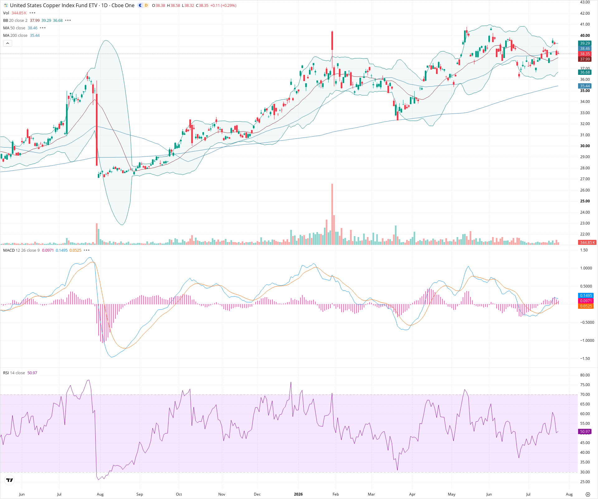Click the 344.85 K volume tag
Viewport: 598px width, 499px height.
coord(587,242)
